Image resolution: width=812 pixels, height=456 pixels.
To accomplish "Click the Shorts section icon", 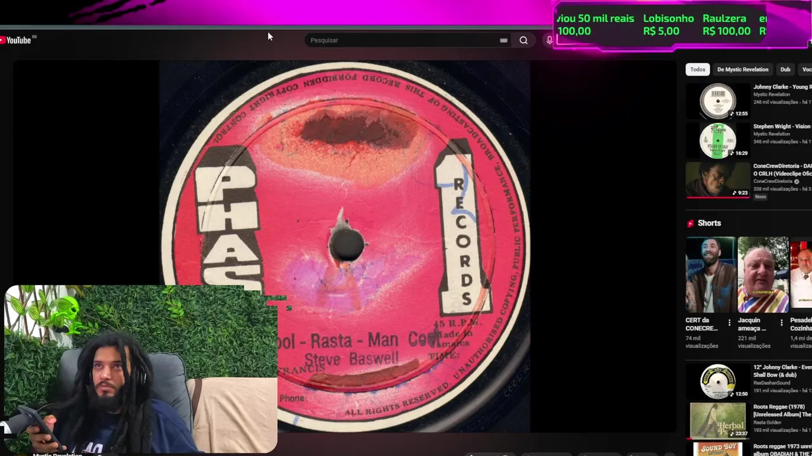I will pyautogui.click(x=690, y=224).
